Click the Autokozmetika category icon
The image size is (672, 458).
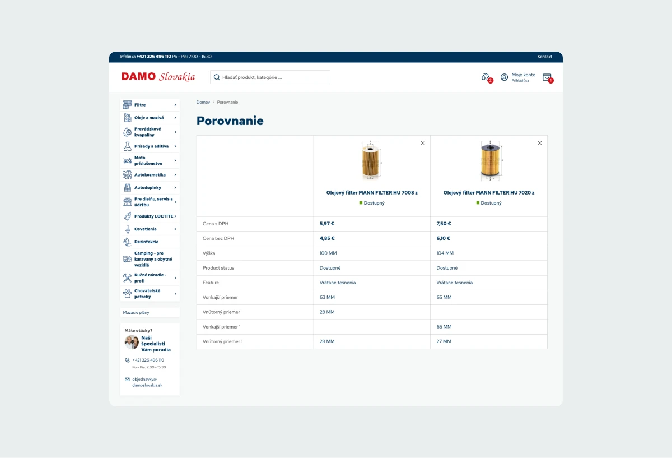coord(127,175)
